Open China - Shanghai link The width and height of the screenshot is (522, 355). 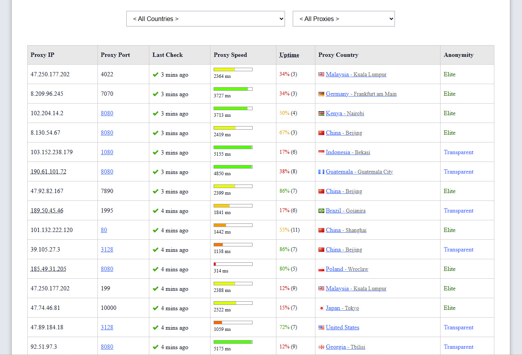pos(346,230)
